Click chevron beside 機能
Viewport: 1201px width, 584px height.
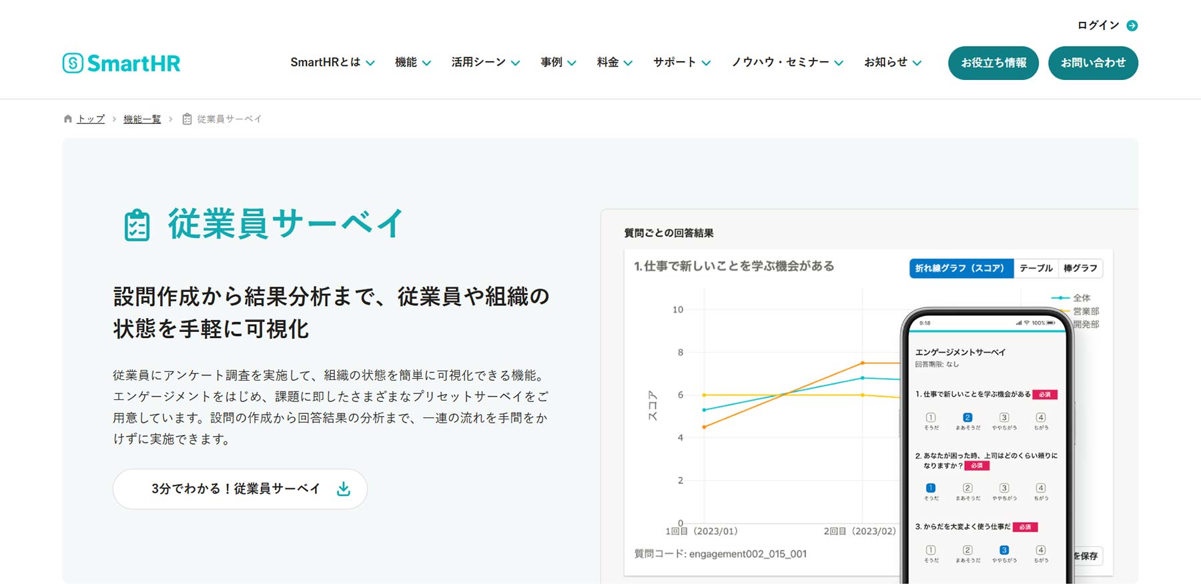coord(426,63)
